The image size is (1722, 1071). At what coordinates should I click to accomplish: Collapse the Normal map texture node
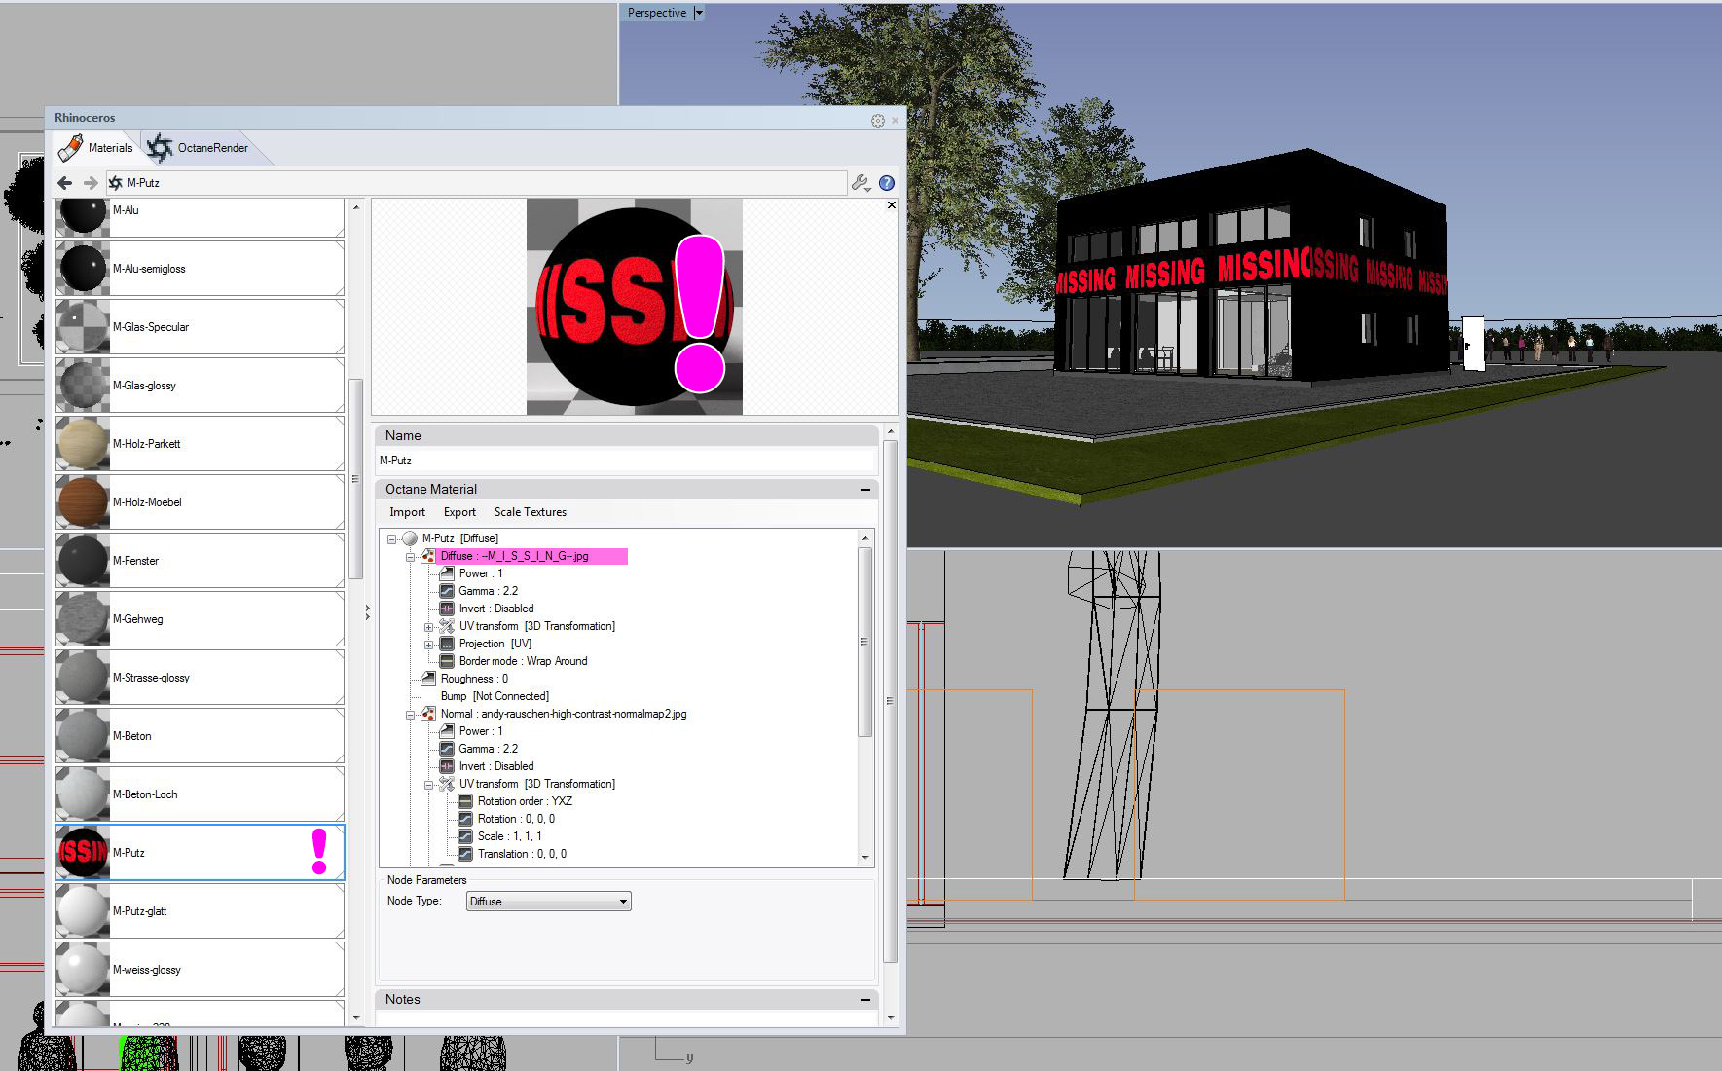[411, 715]
